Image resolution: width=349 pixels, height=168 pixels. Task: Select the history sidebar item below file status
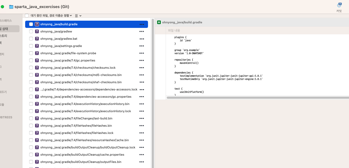pyautogui.click(x=4, y=36)
